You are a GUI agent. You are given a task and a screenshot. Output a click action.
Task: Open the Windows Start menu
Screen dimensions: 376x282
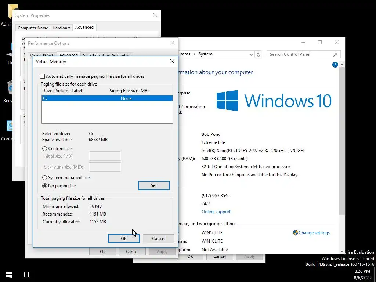tap(9, 274)
